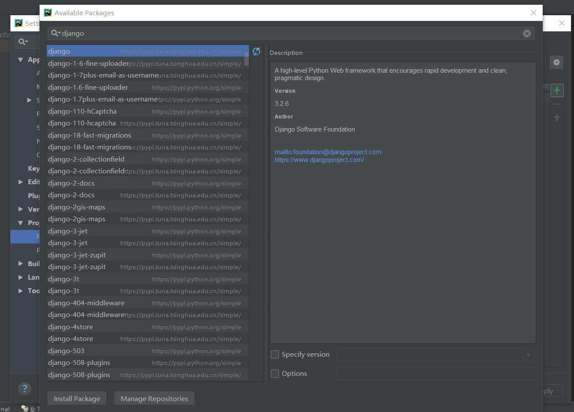Click the PyCharm icon in Available Packages title
The image size is (574, 412).
pyautogui.click(x=48, y=13)
